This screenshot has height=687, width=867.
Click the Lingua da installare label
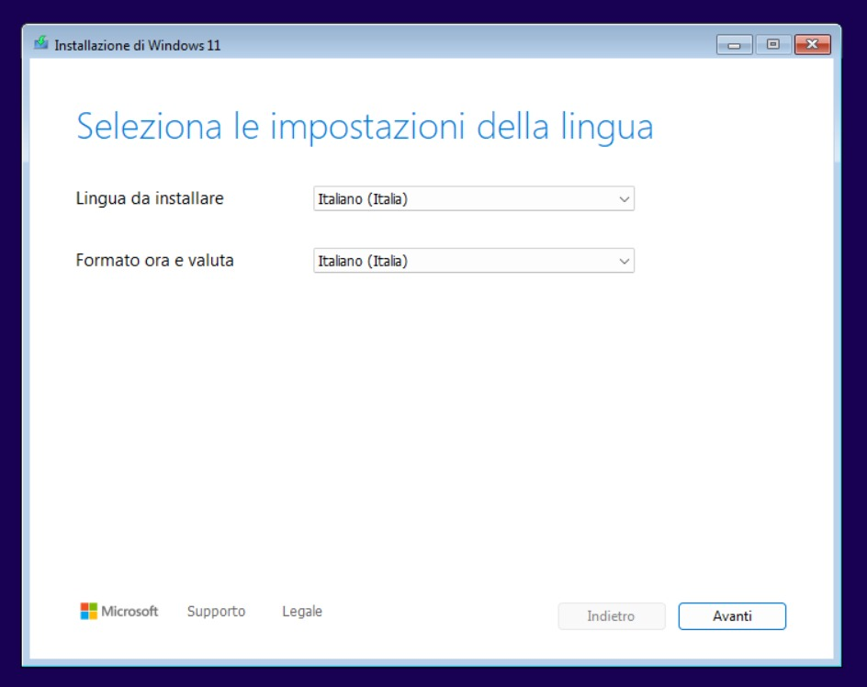(x=150, y=198)
